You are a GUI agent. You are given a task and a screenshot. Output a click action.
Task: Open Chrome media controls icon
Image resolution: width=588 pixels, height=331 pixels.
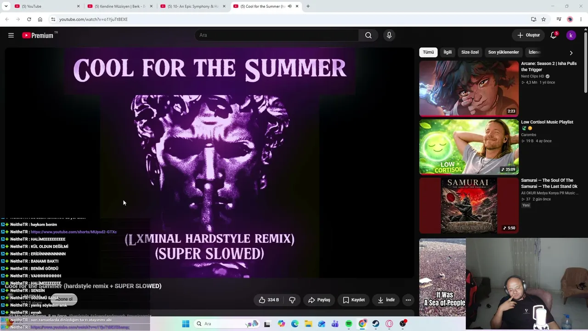[x=559, y=19]
